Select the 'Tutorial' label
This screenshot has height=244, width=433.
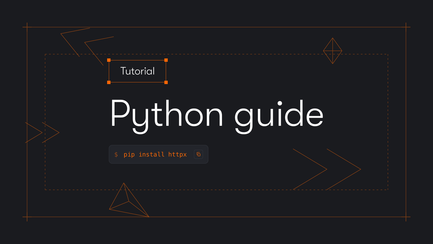(137, 71)
